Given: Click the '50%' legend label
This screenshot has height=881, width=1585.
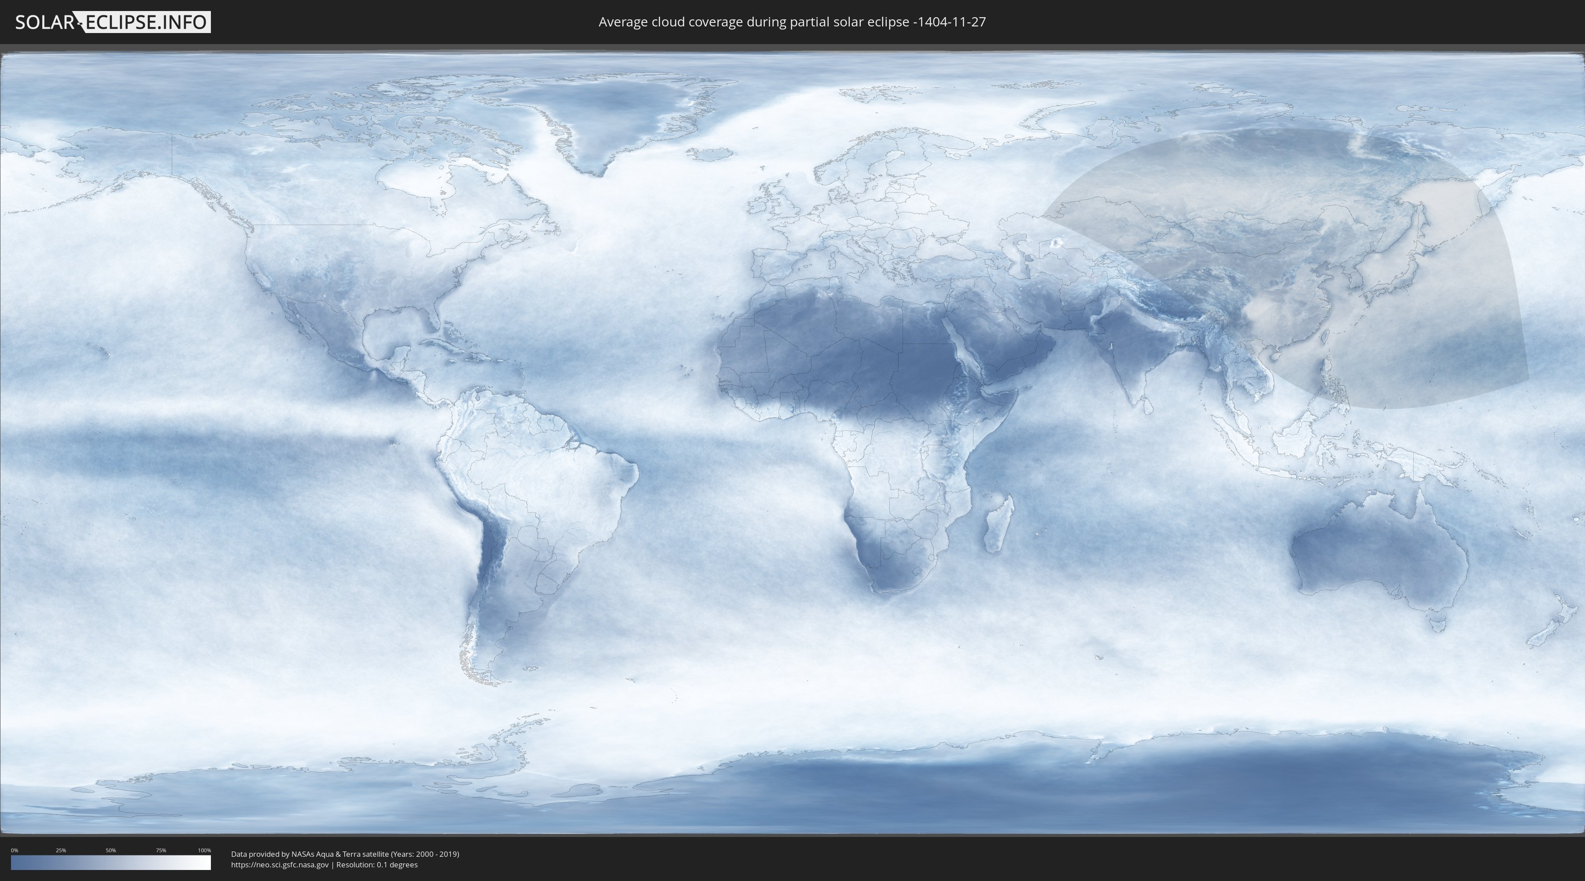Looking at the screenshot, I should 111,850.
